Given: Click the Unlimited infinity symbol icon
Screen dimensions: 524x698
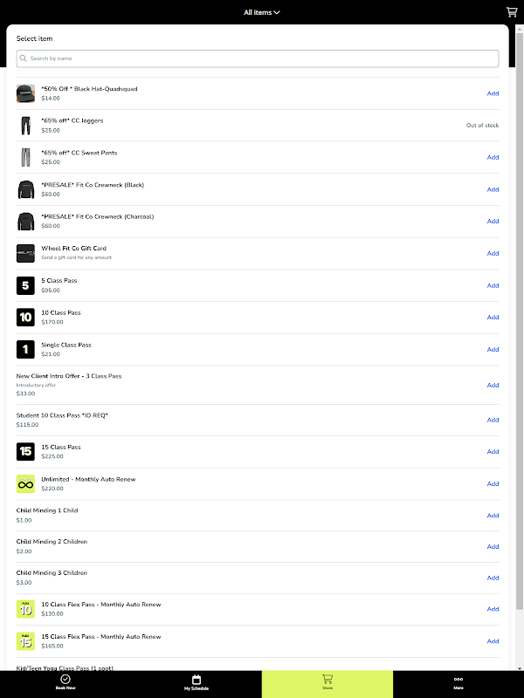Looking at the screenshot, I should [26, 484].
